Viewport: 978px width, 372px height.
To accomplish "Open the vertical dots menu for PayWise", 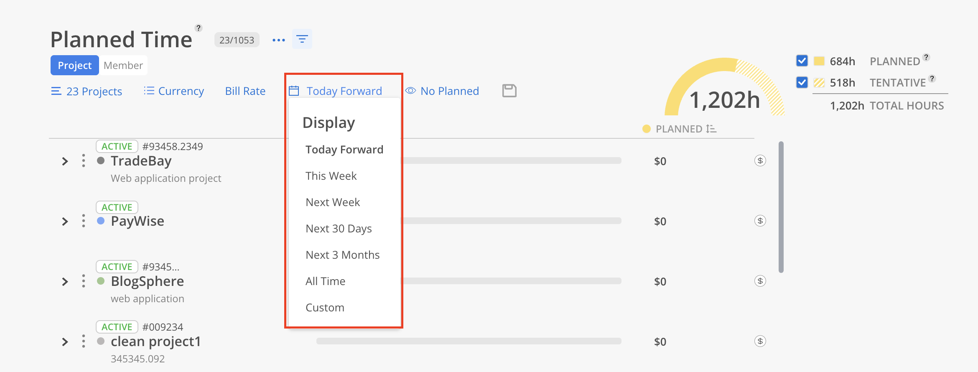I will 84,221.
